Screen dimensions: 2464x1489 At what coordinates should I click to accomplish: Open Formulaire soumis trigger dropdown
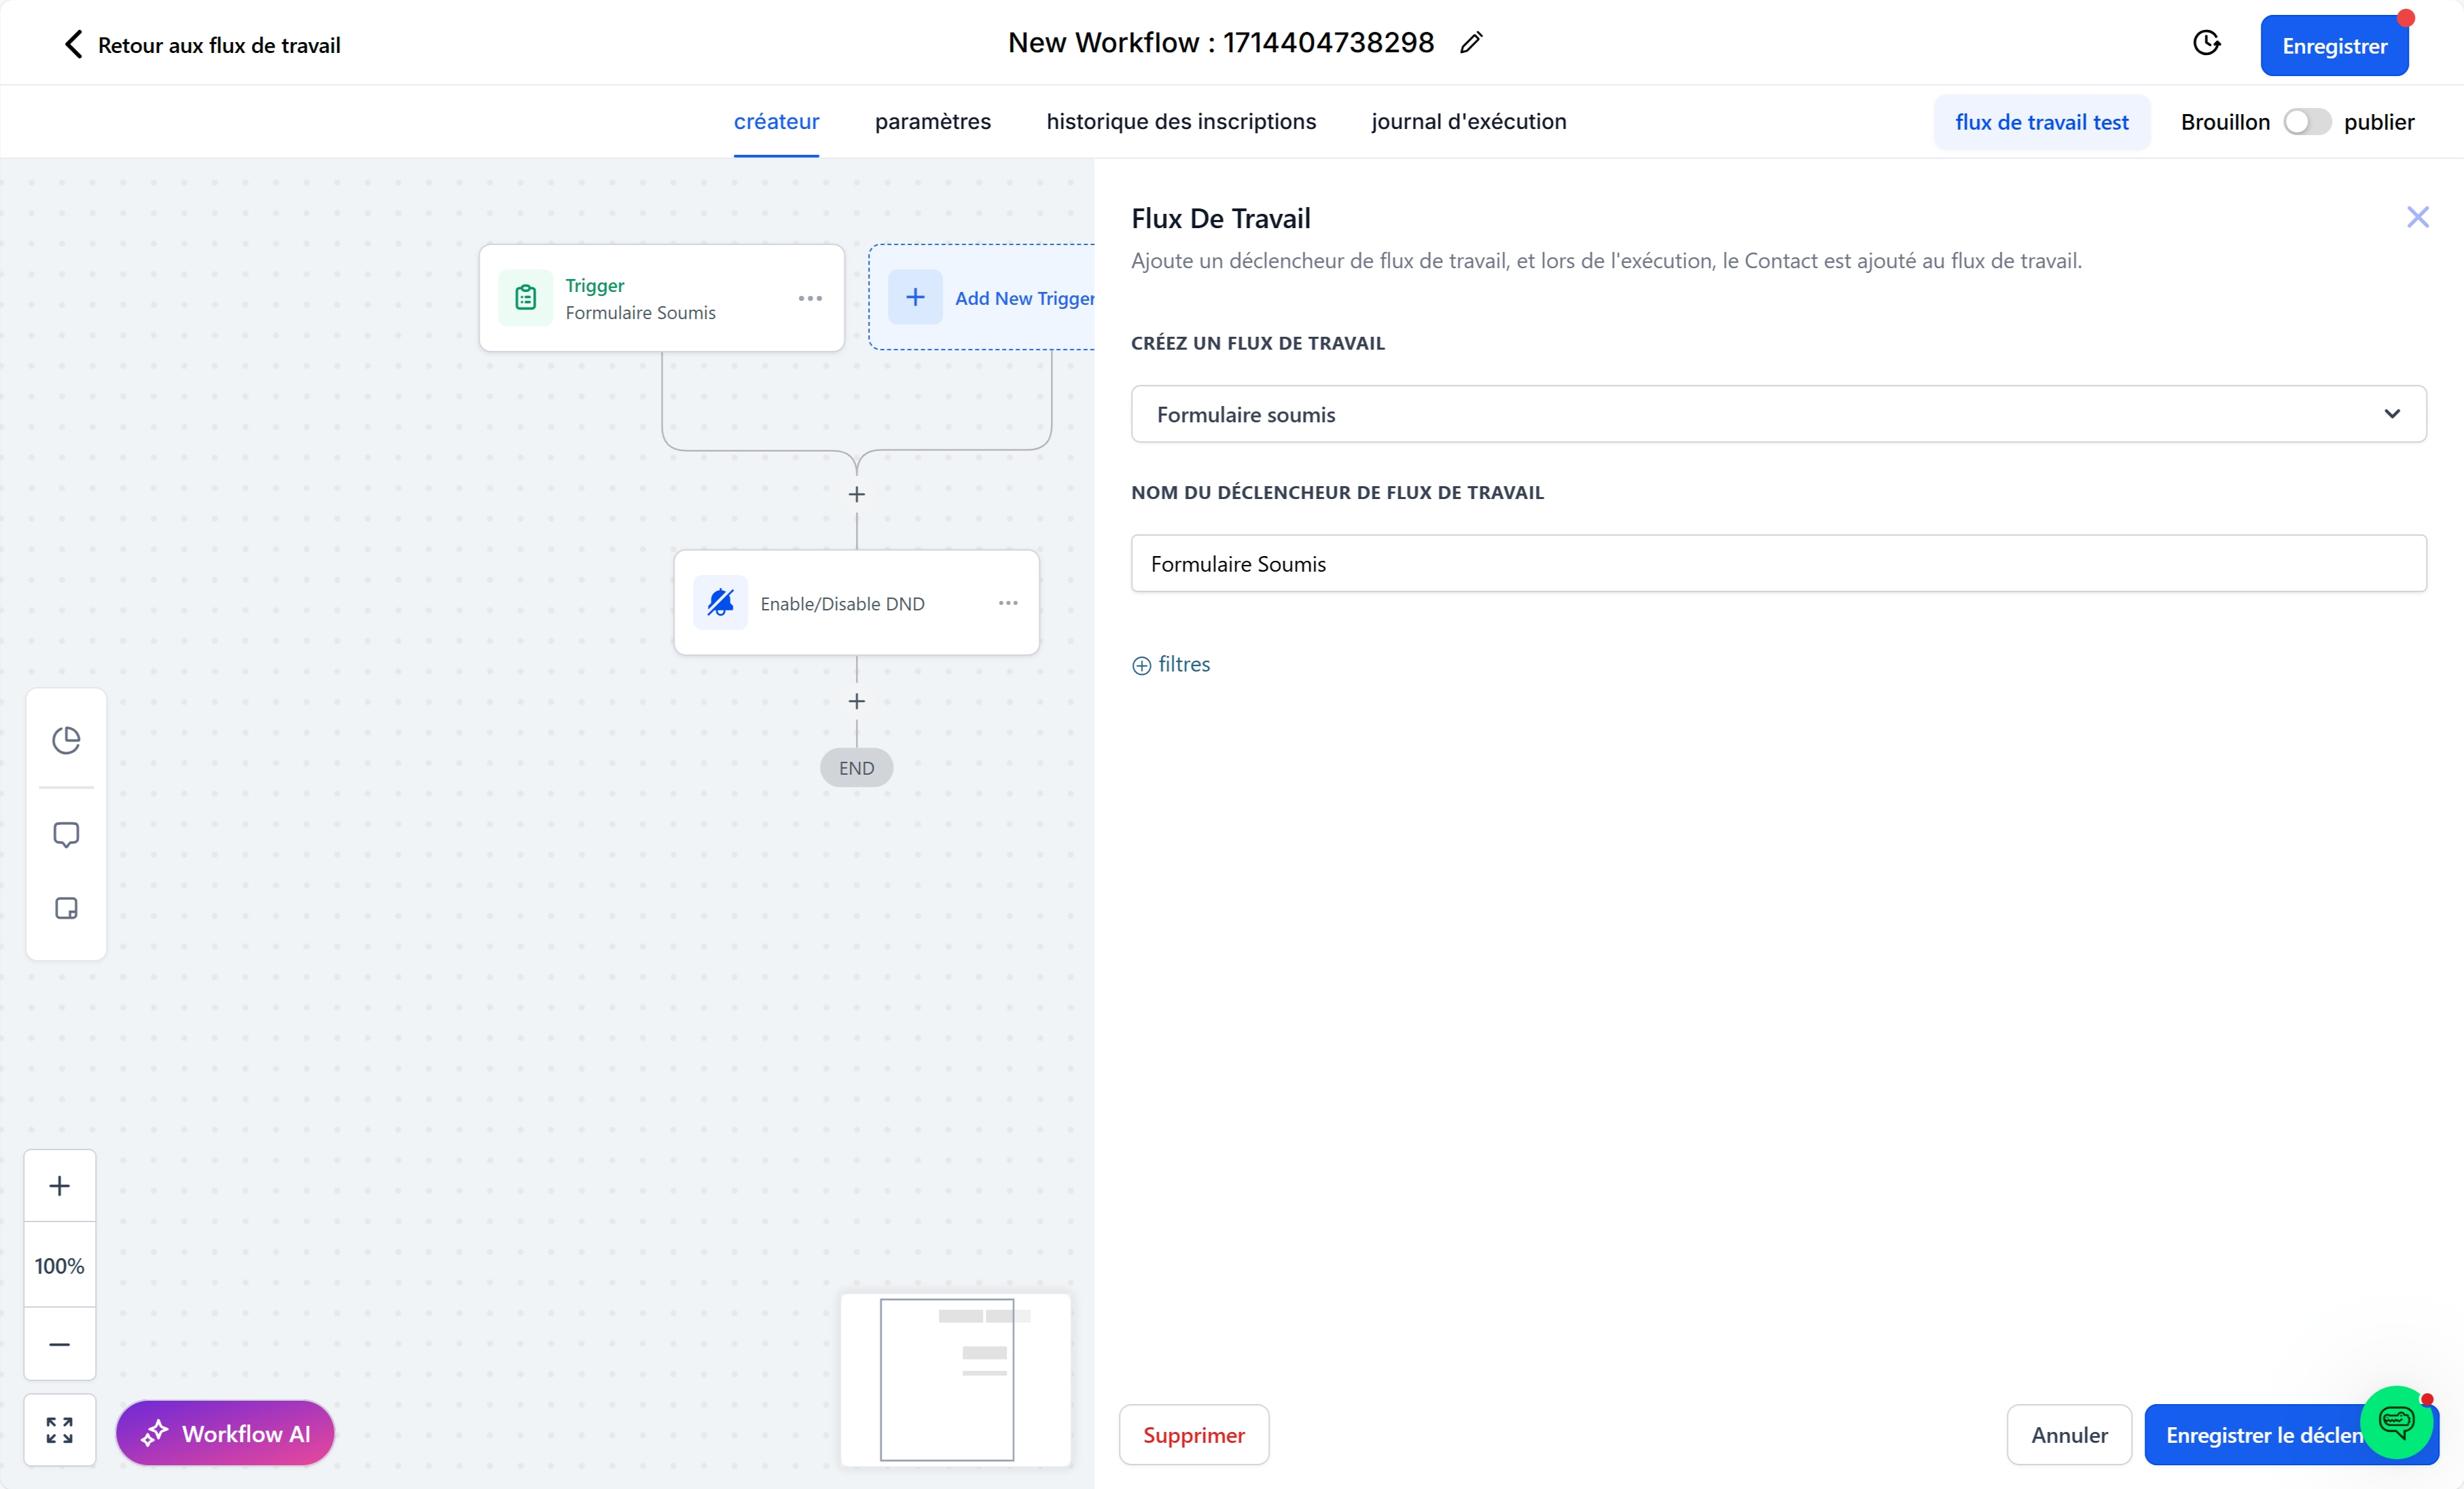click(x=1778, y=413)
